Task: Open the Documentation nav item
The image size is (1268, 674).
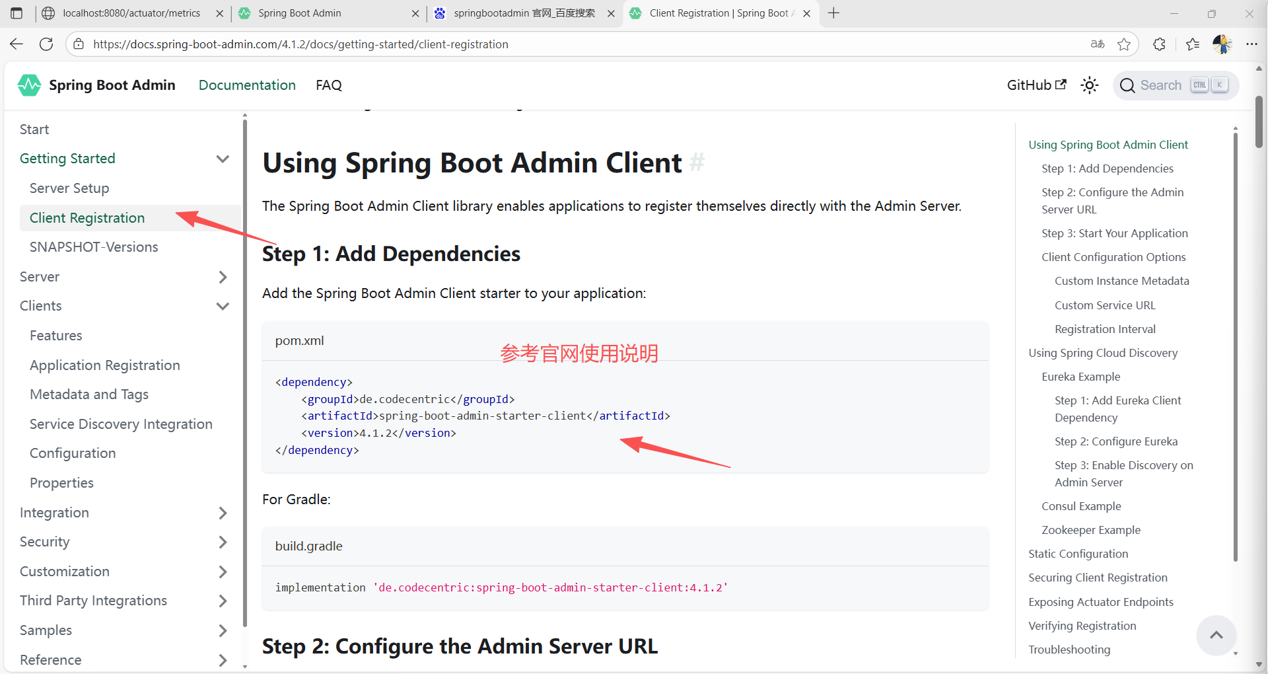Action: (247, 85)
